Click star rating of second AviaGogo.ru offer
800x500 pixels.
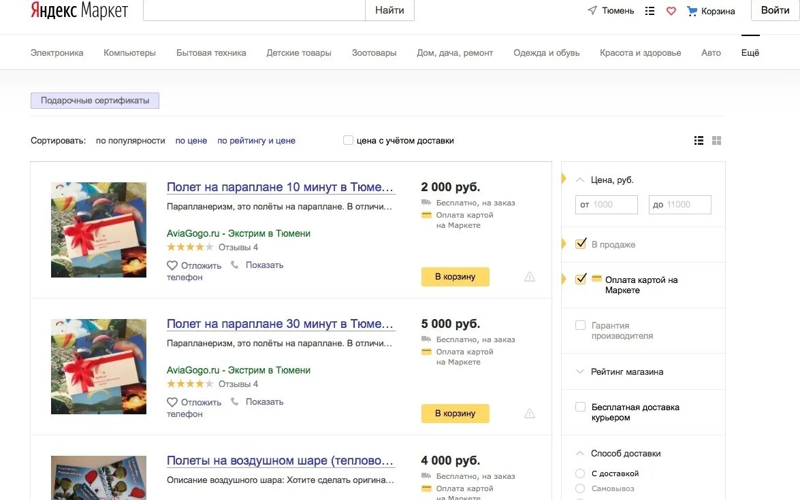click(190, 384)
